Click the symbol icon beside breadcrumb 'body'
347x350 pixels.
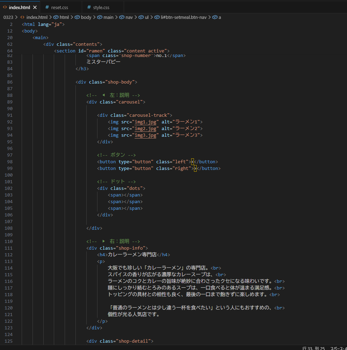77,17
